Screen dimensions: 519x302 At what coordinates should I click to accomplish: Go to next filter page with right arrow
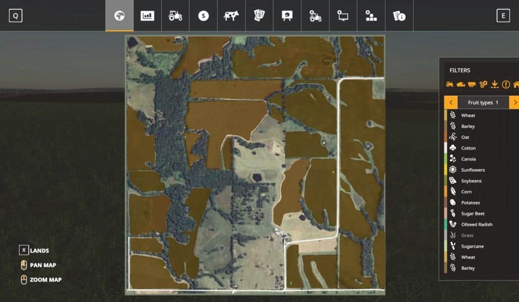click(x=514, y=103)
